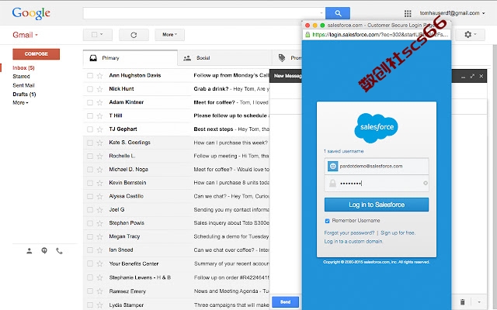Click the Google logo
The width and height of the screenshot is (497, 310).
click(x=31, y=13)
